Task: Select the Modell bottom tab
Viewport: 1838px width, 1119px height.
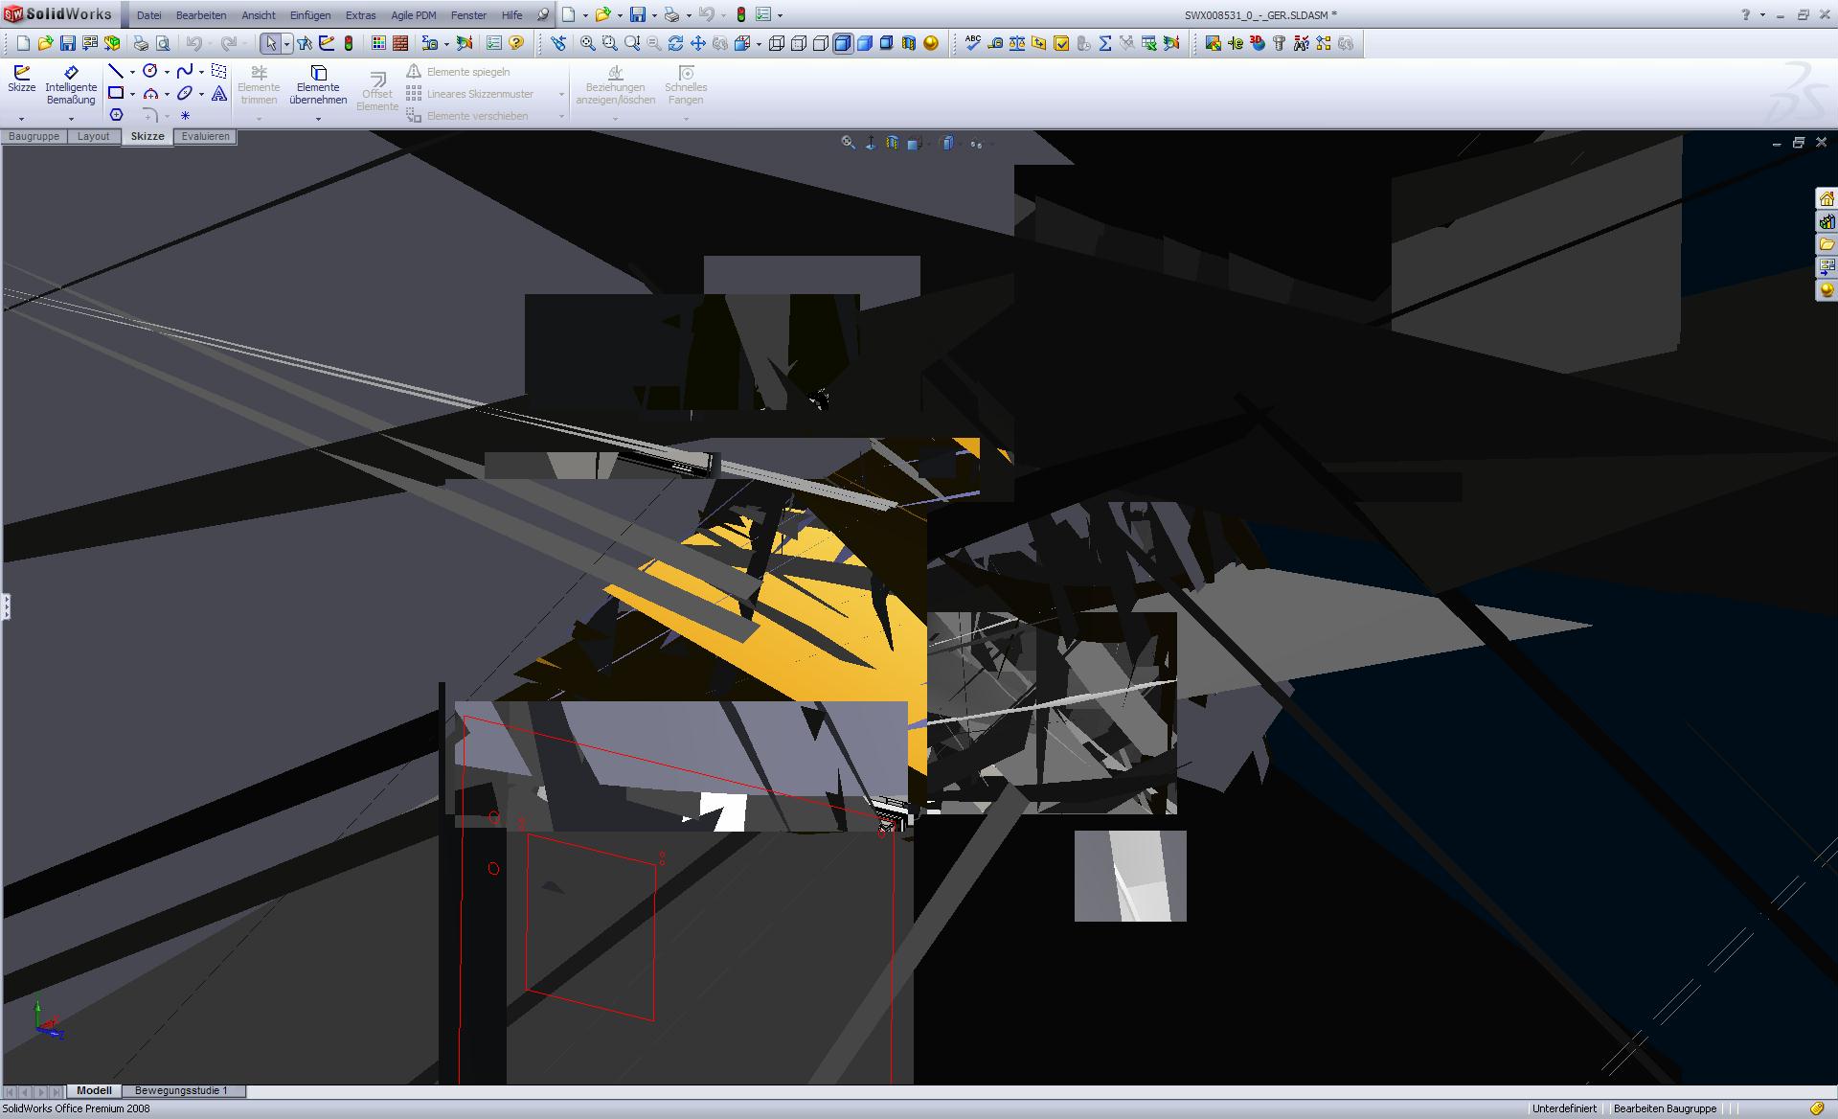Action: (x=94, y=1090)
